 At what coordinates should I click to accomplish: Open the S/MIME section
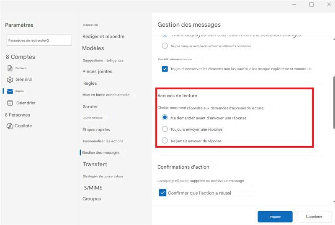point(93,188)
